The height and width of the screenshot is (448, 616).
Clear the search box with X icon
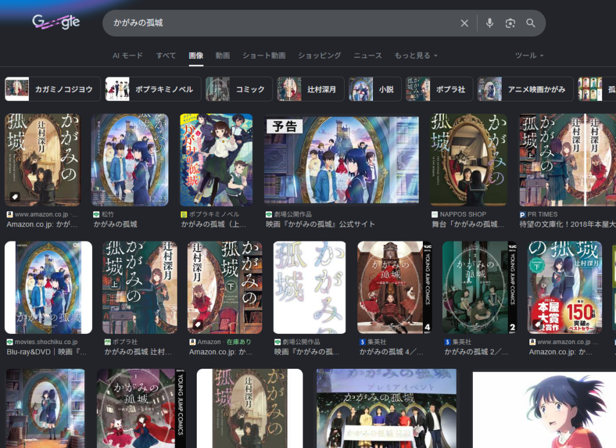[464, 23]
